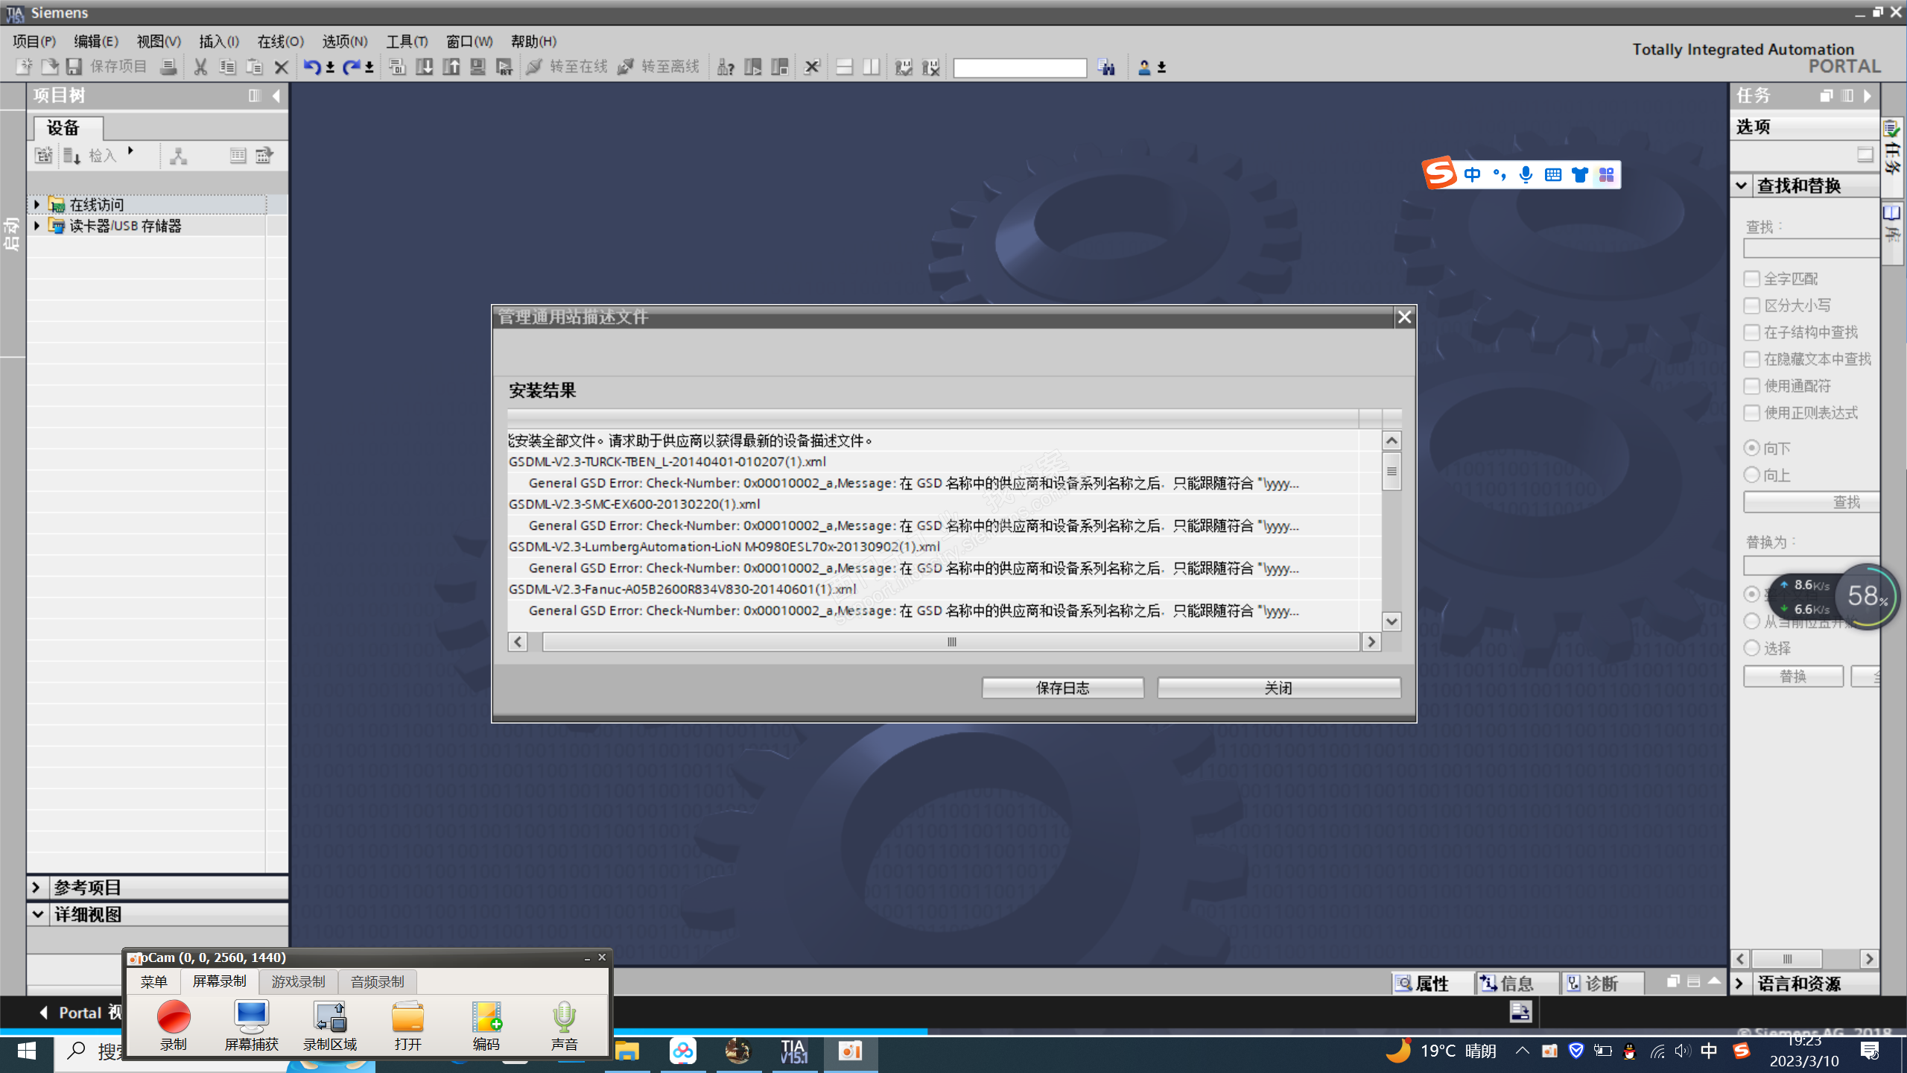Click the cut scissors toolbar icon
This screenshot has height=1073, width=1907.
click(200, 67)
